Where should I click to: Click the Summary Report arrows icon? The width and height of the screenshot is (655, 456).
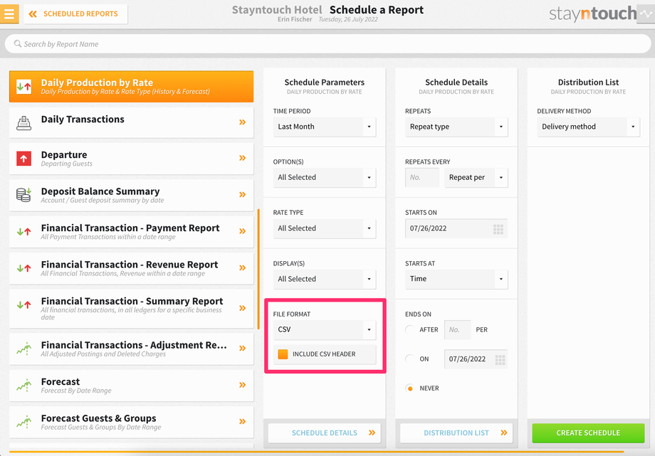(23, 305)
